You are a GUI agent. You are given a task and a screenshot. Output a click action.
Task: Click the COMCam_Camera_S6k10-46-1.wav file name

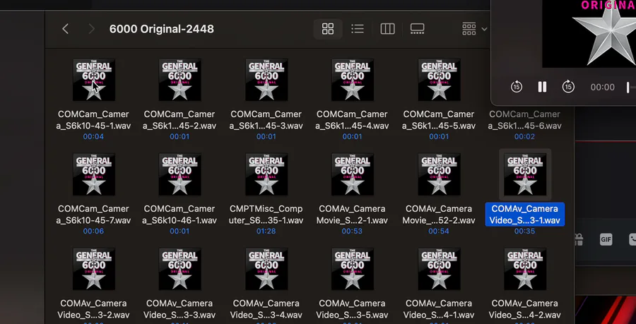179,215
